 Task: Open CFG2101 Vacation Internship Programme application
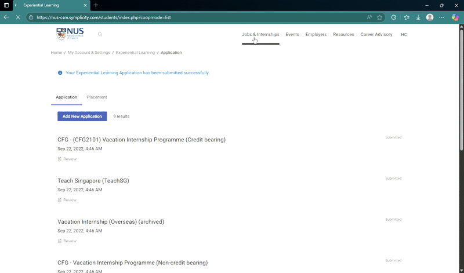pos(141,140)
